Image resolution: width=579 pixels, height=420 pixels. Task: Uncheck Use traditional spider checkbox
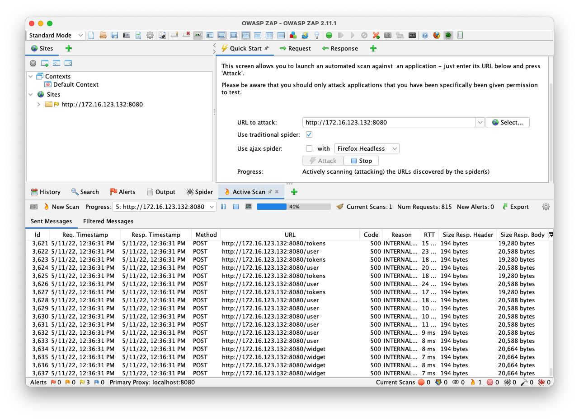309,134
